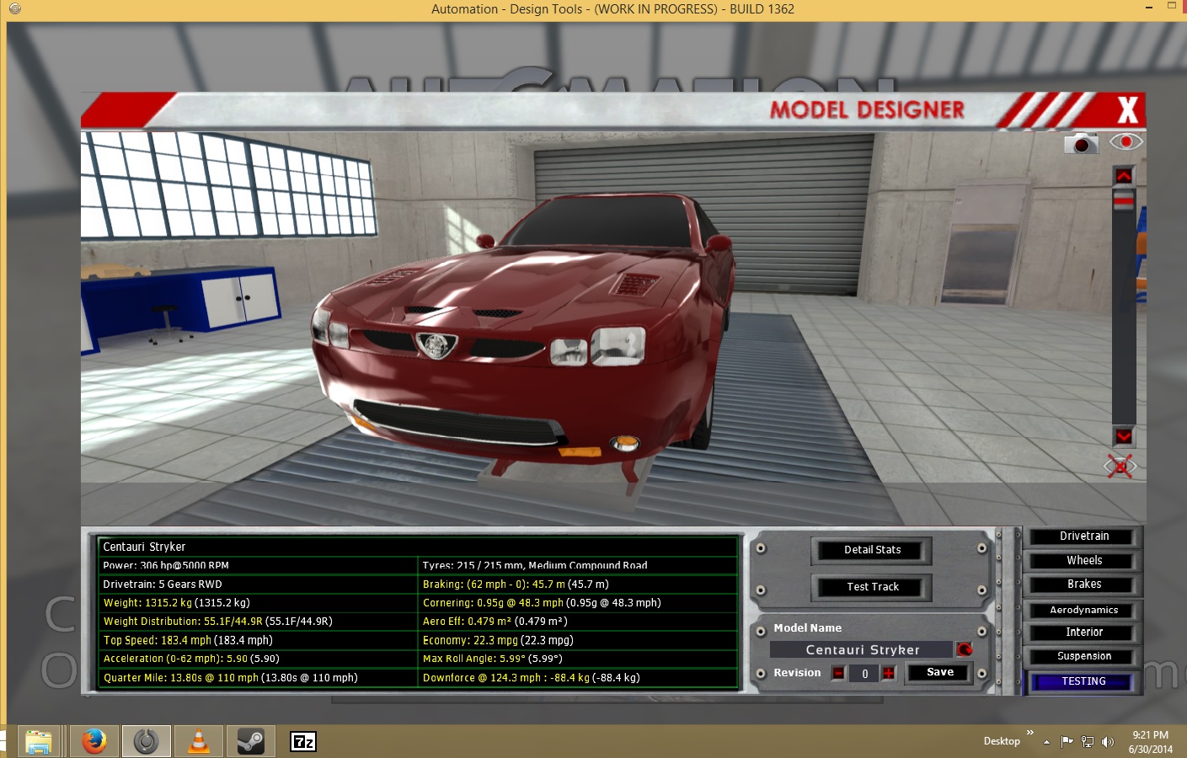
Task: Switch to the Brakes tab
Action: click(x=1083, y=584)
